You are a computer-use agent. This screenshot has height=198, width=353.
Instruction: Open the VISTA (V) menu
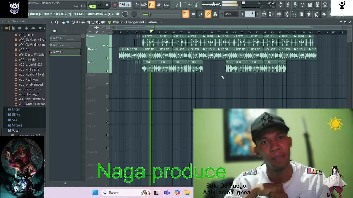[65, 14]
